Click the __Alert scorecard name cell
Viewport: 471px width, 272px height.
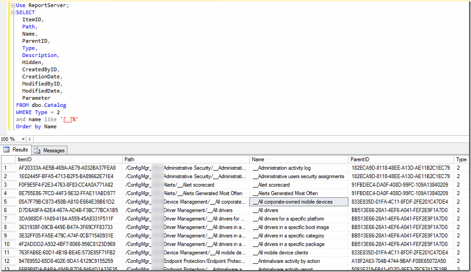[273, 185]
